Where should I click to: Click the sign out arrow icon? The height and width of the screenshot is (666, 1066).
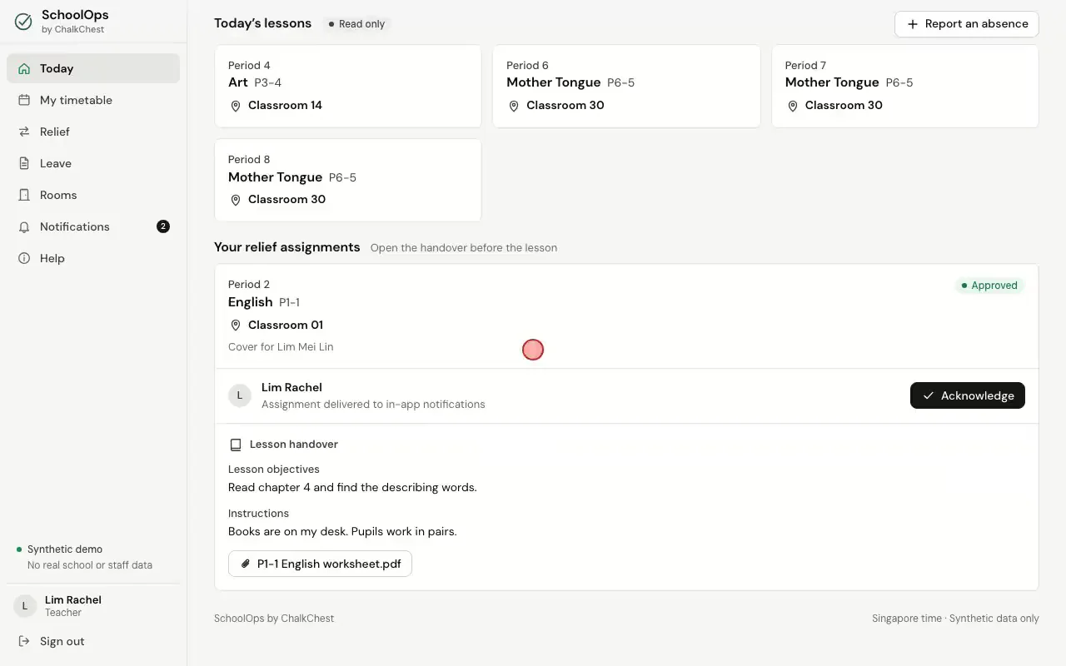tap(24, 641)
